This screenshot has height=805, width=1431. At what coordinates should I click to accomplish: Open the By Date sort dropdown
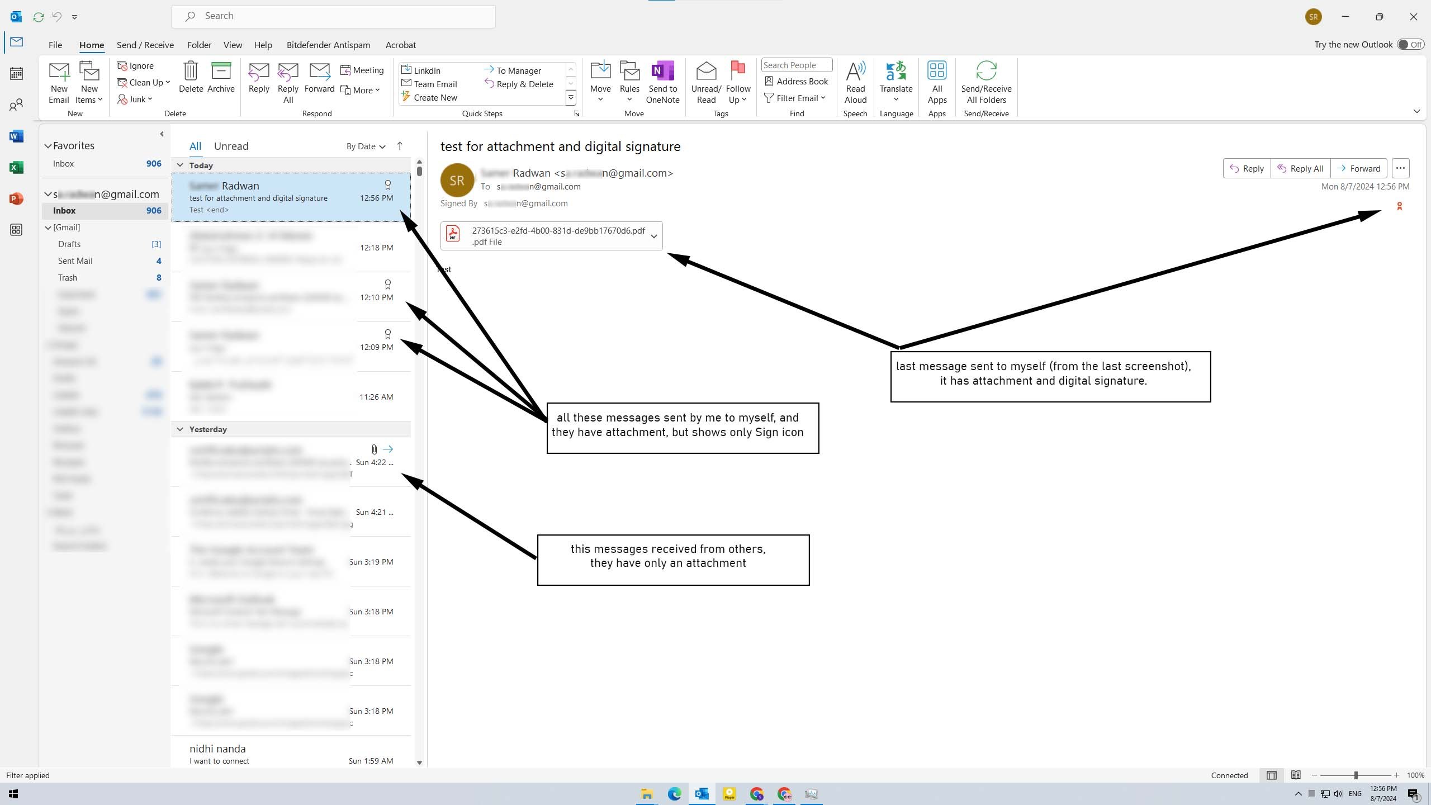pyautogui.click(x=366, y=146)
